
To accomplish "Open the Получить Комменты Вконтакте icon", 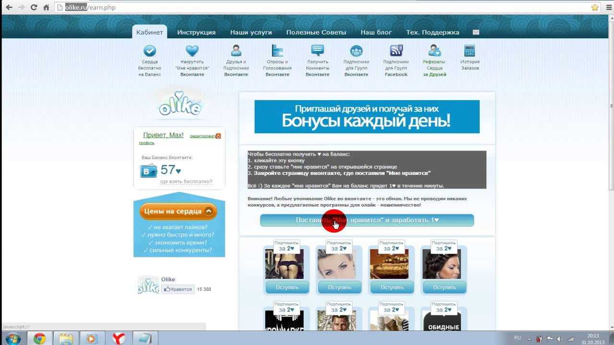I will tap(318, 51).
